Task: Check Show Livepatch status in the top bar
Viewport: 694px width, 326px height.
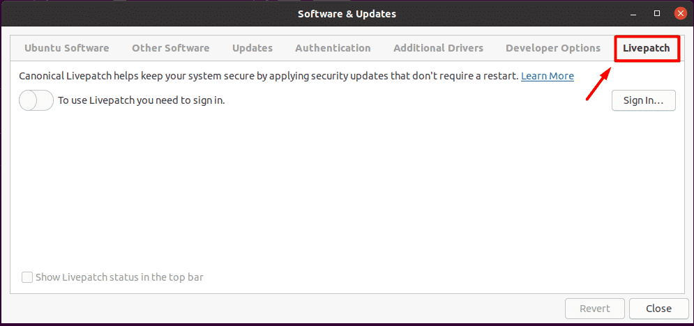Action: pos(27,277)
